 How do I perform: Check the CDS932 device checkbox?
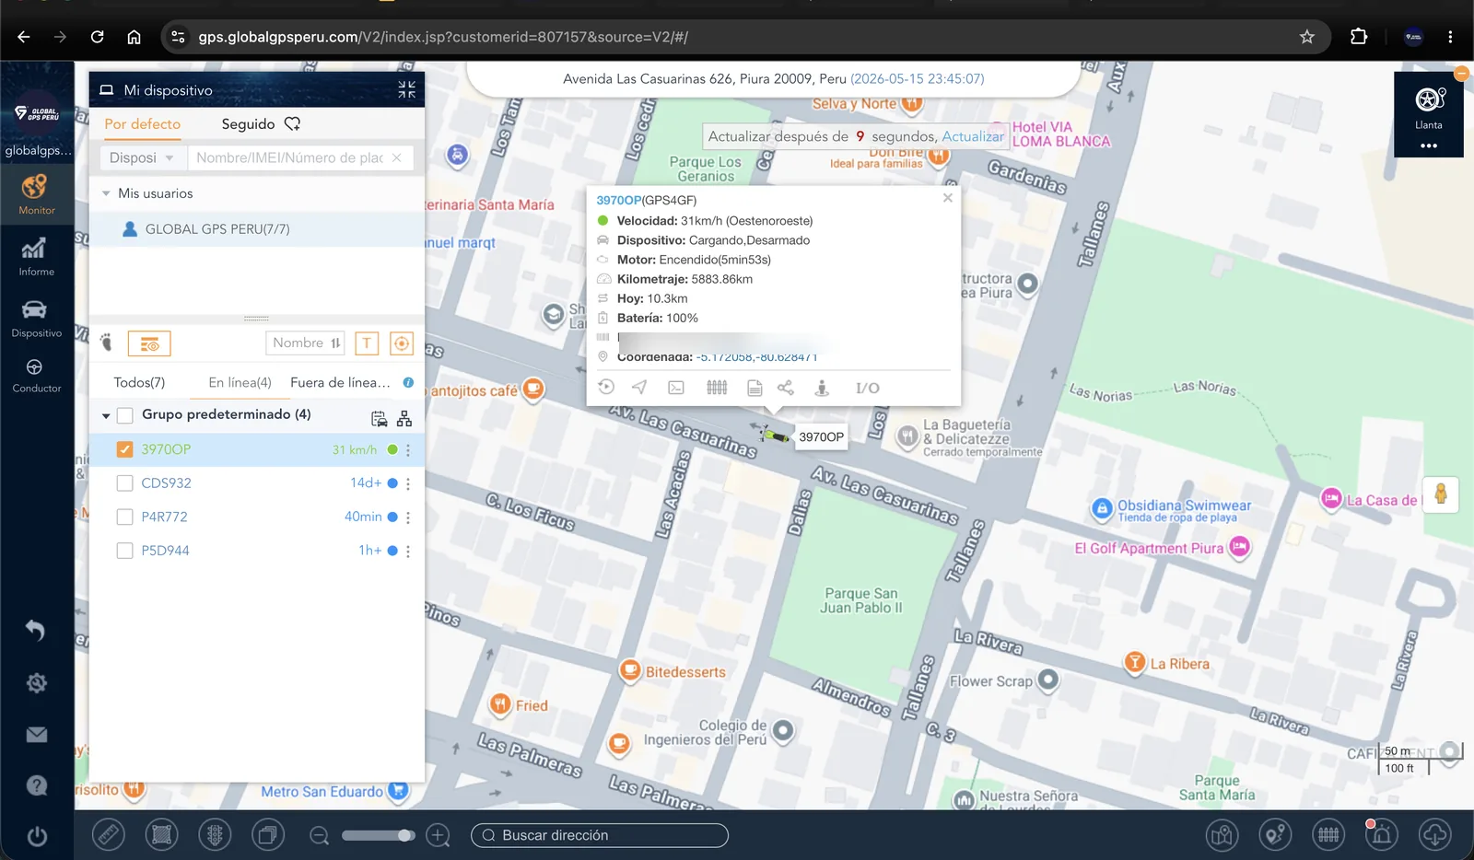tap(125, 483)
